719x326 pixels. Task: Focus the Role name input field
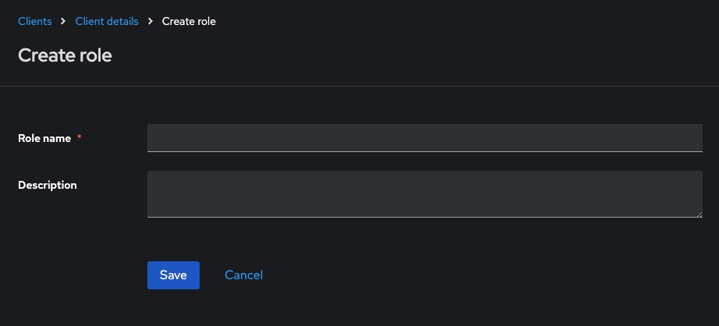point(424,138)
